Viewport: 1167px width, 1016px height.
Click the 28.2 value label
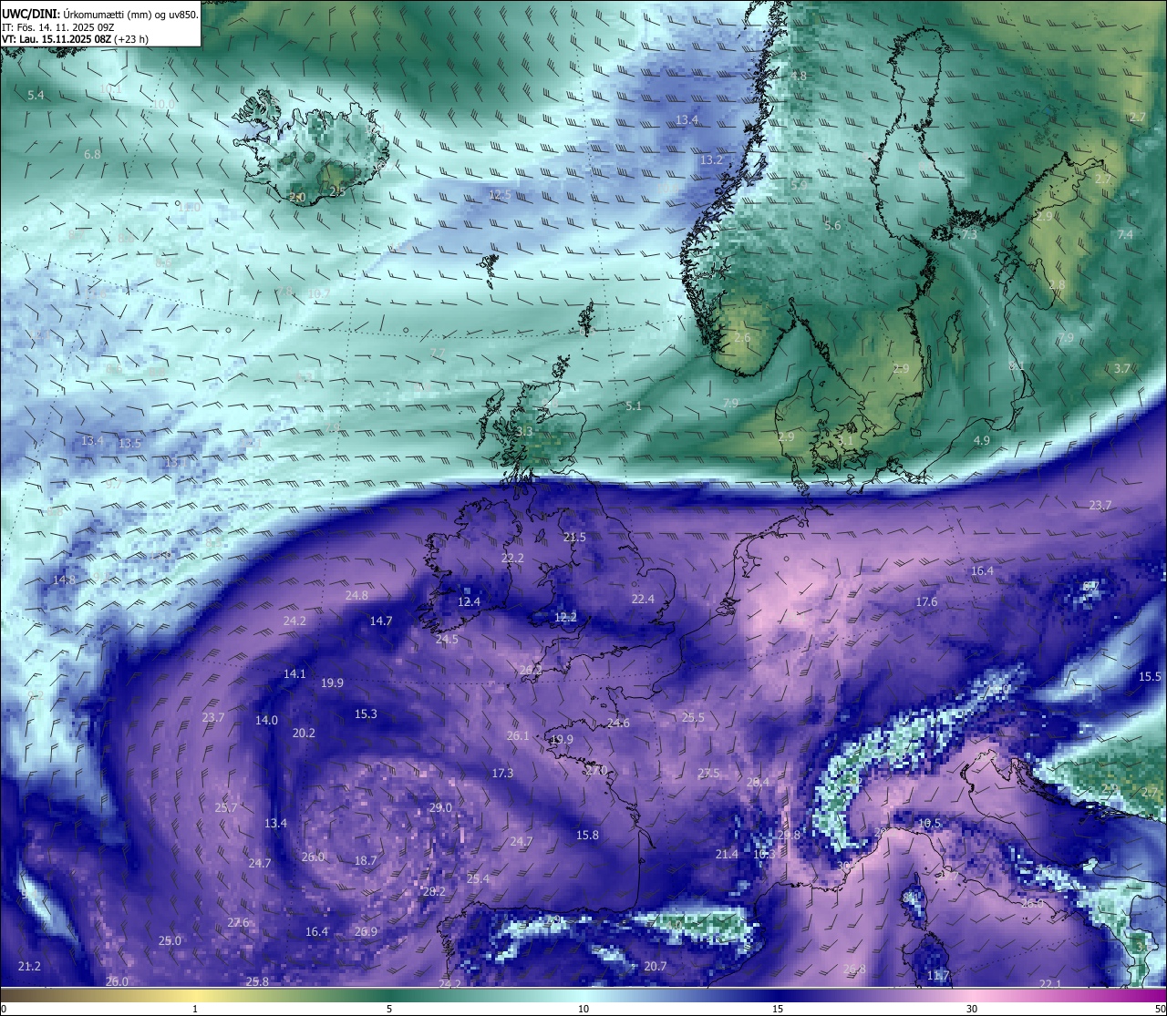434,892
